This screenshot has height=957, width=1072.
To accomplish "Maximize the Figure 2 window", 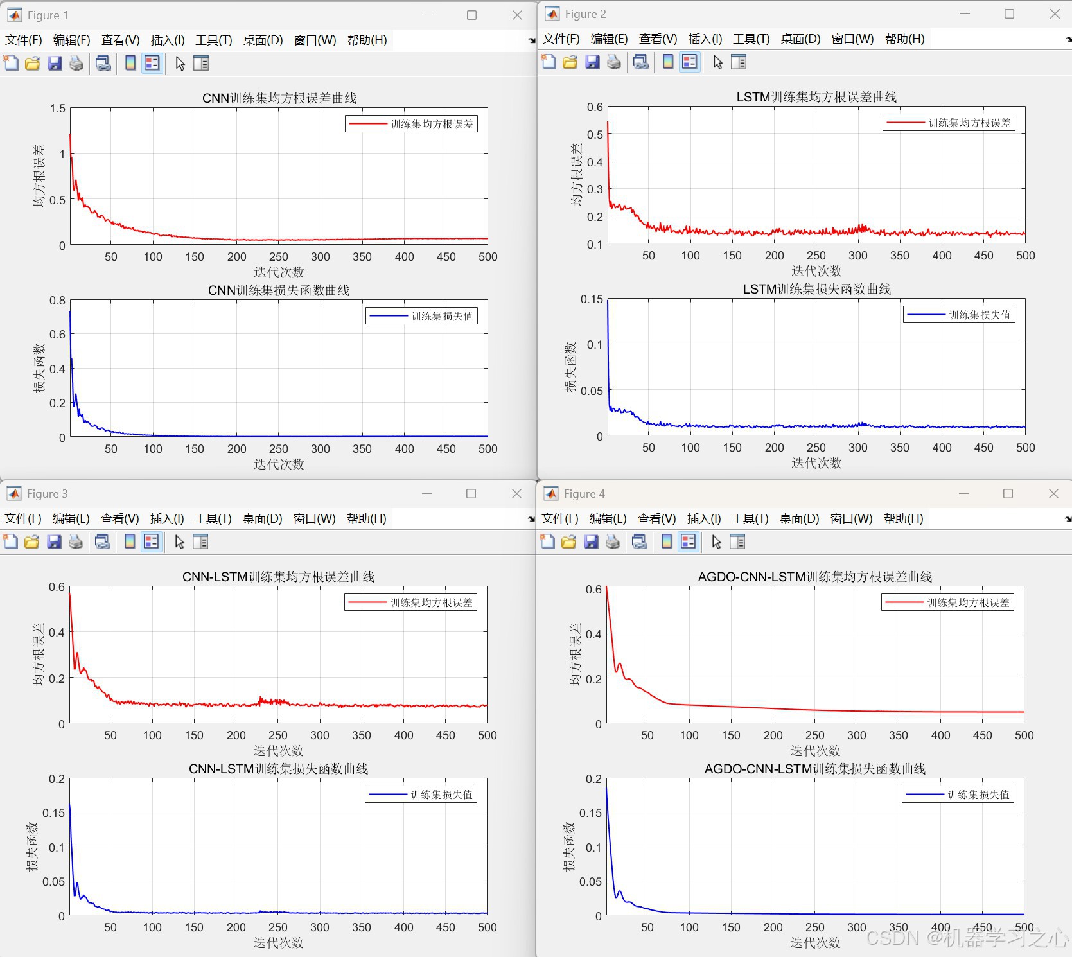I will coord(1009,14).
